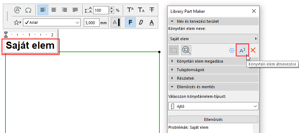This screenshot has width=299, height=133.
Task: Align text left
Action: (x=43, y=10)
